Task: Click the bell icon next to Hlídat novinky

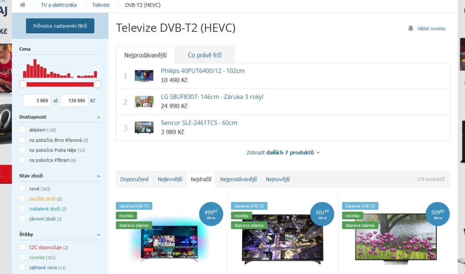Action: coord(411,28)
